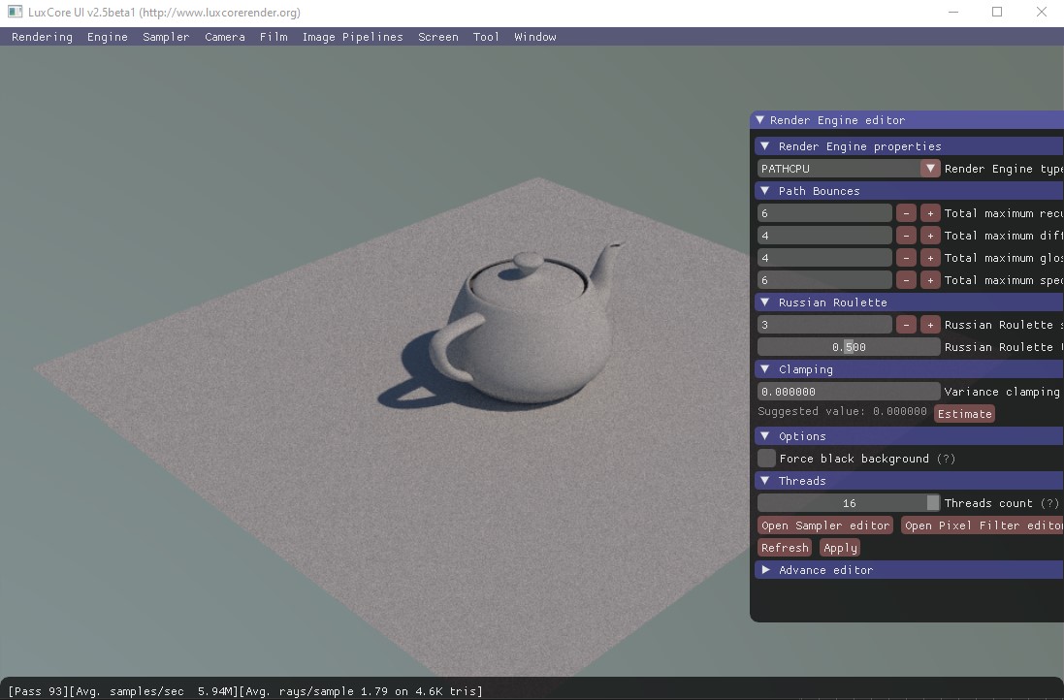Click the Russian Roulette 0.500 slider
Screen dimensions: 1064x700
[849, 347]
